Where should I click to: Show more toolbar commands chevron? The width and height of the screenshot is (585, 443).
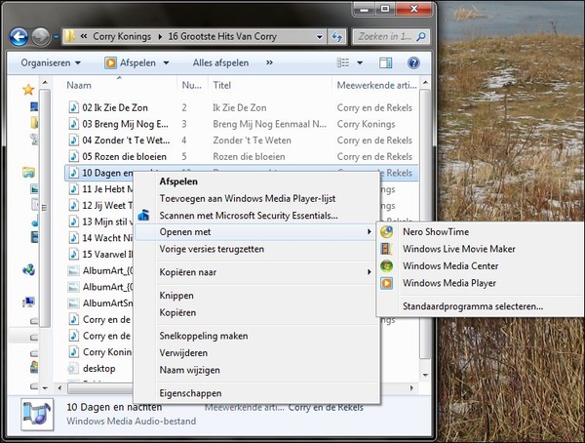point(269,62)
